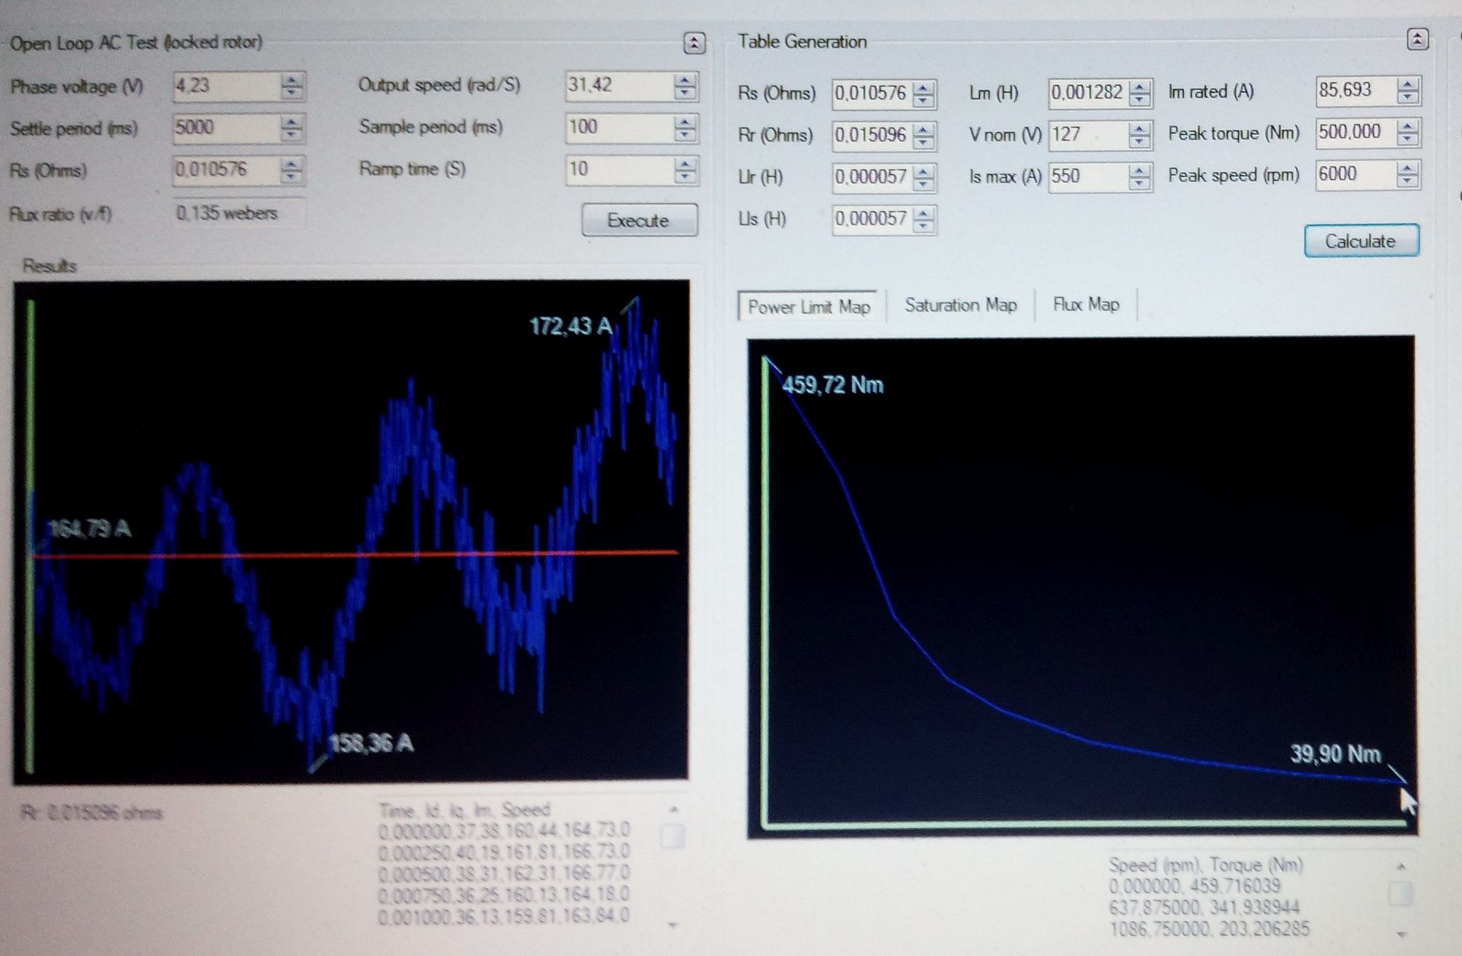
Task: Click the Output speed spinner arrows
Action: pyautogui.click(x=685, y=85)
